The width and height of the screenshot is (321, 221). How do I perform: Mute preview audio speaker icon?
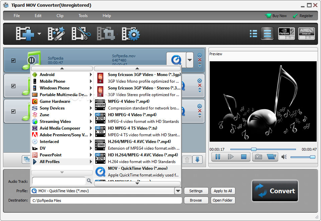coord(284,157)
